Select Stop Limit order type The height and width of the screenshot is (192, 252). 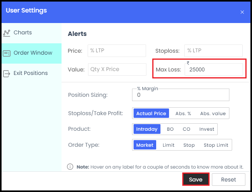[x=216, y=145]
